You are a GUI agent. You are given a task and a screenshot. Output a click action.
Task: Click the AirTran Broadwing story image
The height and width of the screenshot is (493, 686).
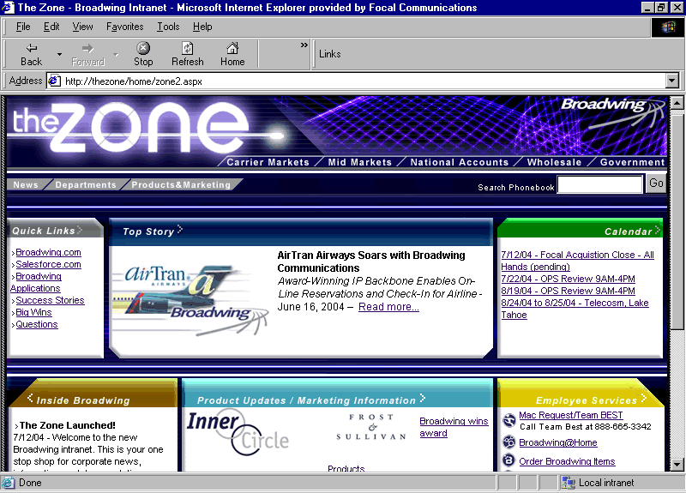point(190,299)
